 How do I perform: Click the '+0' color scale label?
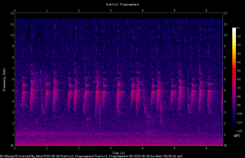(x=237, y=28)
